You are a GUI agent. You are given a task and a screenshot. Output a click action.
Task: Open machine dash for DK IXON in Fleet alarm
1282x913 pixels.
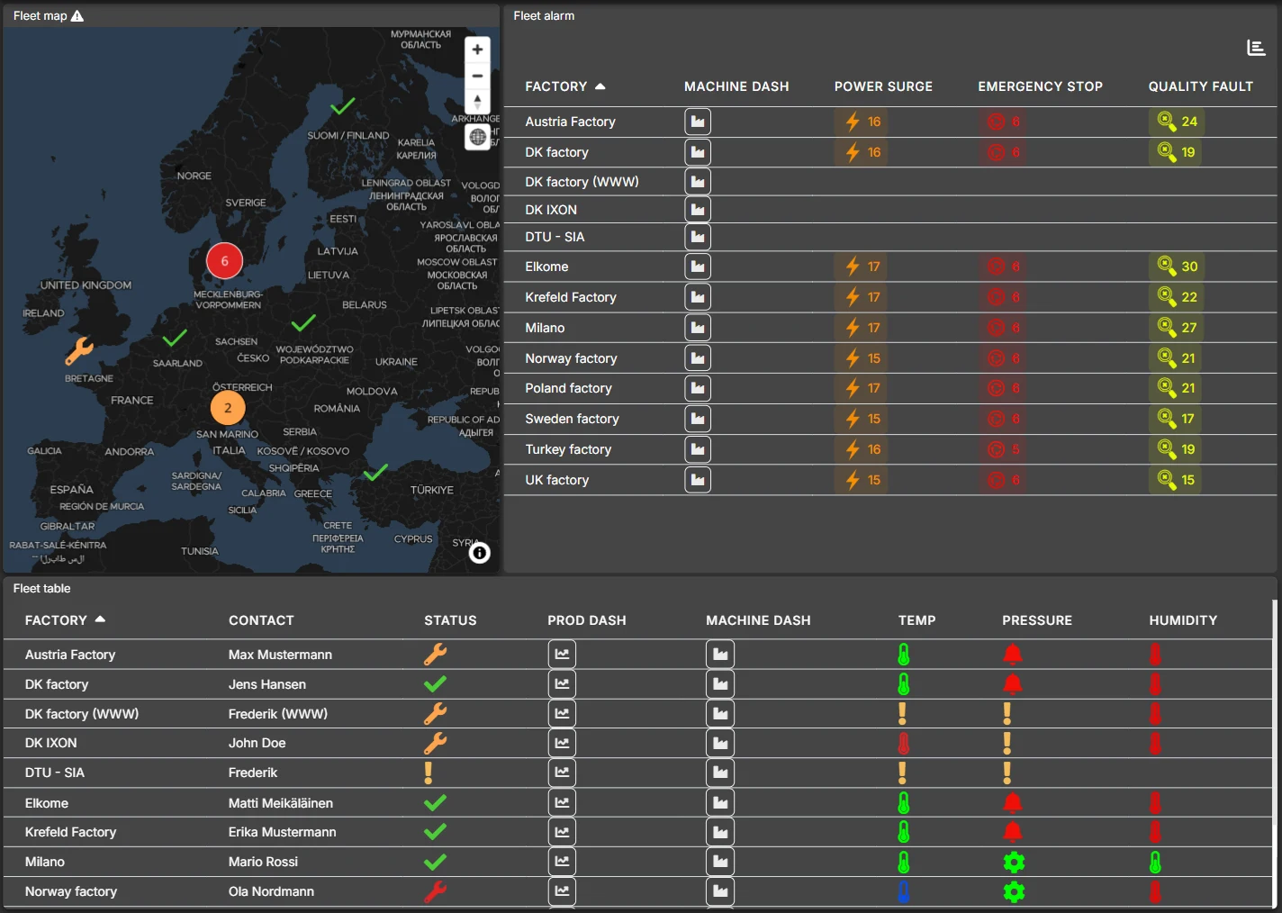(x=698, y=210)
